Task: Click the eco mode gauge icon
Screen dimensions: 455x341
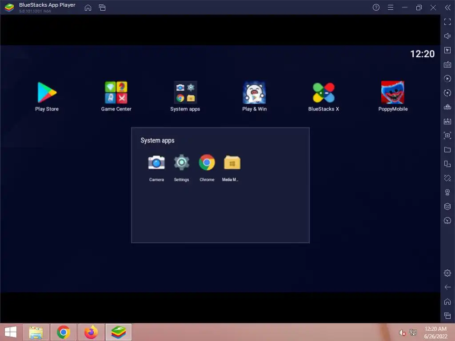Action: tap(447, 221)
